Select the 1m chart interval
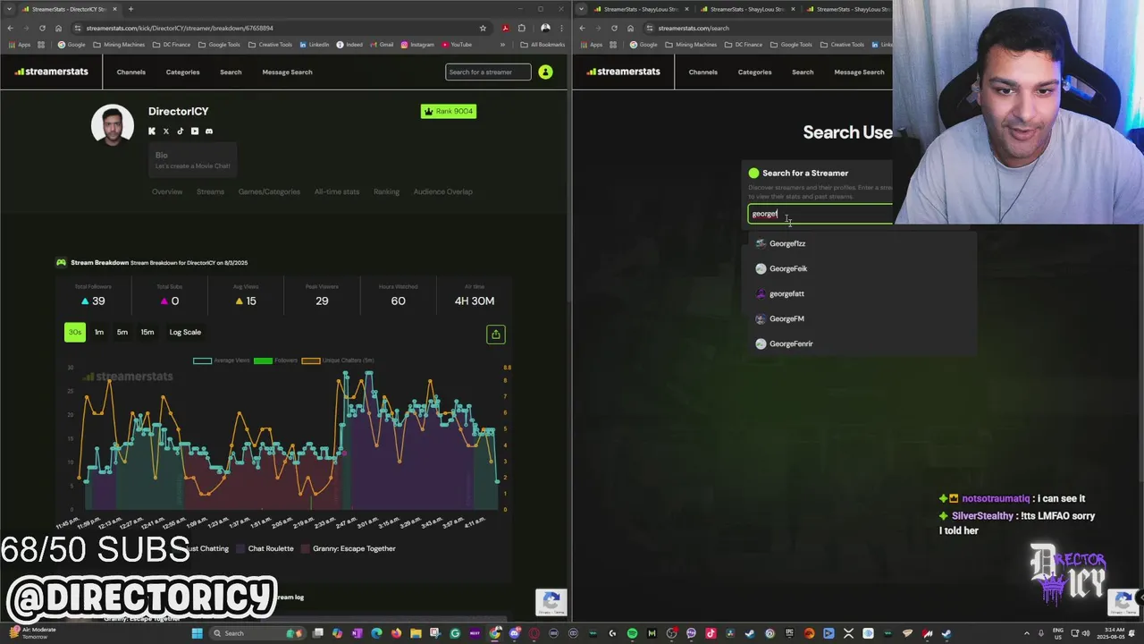Image resolution: width=1144 pixels, height=644 pixels. tap(99, 332)
